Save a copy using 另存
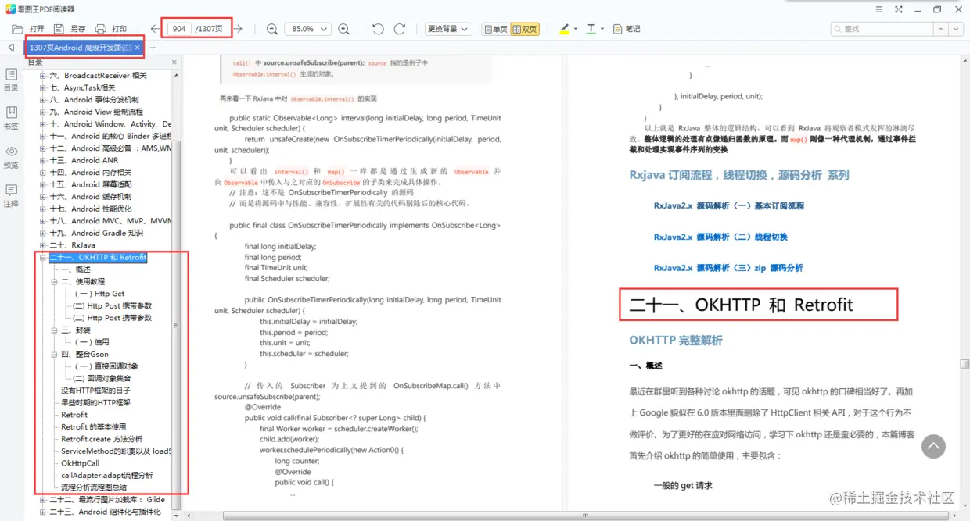Screen dimensions: 970x521 click(70, 29)
